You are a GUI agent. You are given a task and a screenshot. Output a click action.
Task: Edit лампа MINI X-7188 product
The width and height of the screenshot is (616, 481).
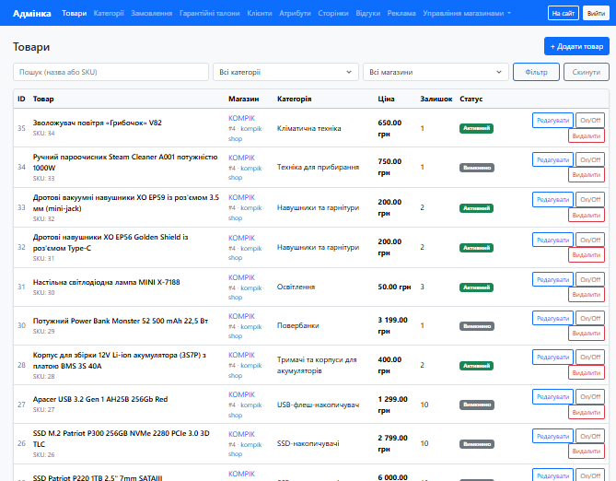point(552,279)
